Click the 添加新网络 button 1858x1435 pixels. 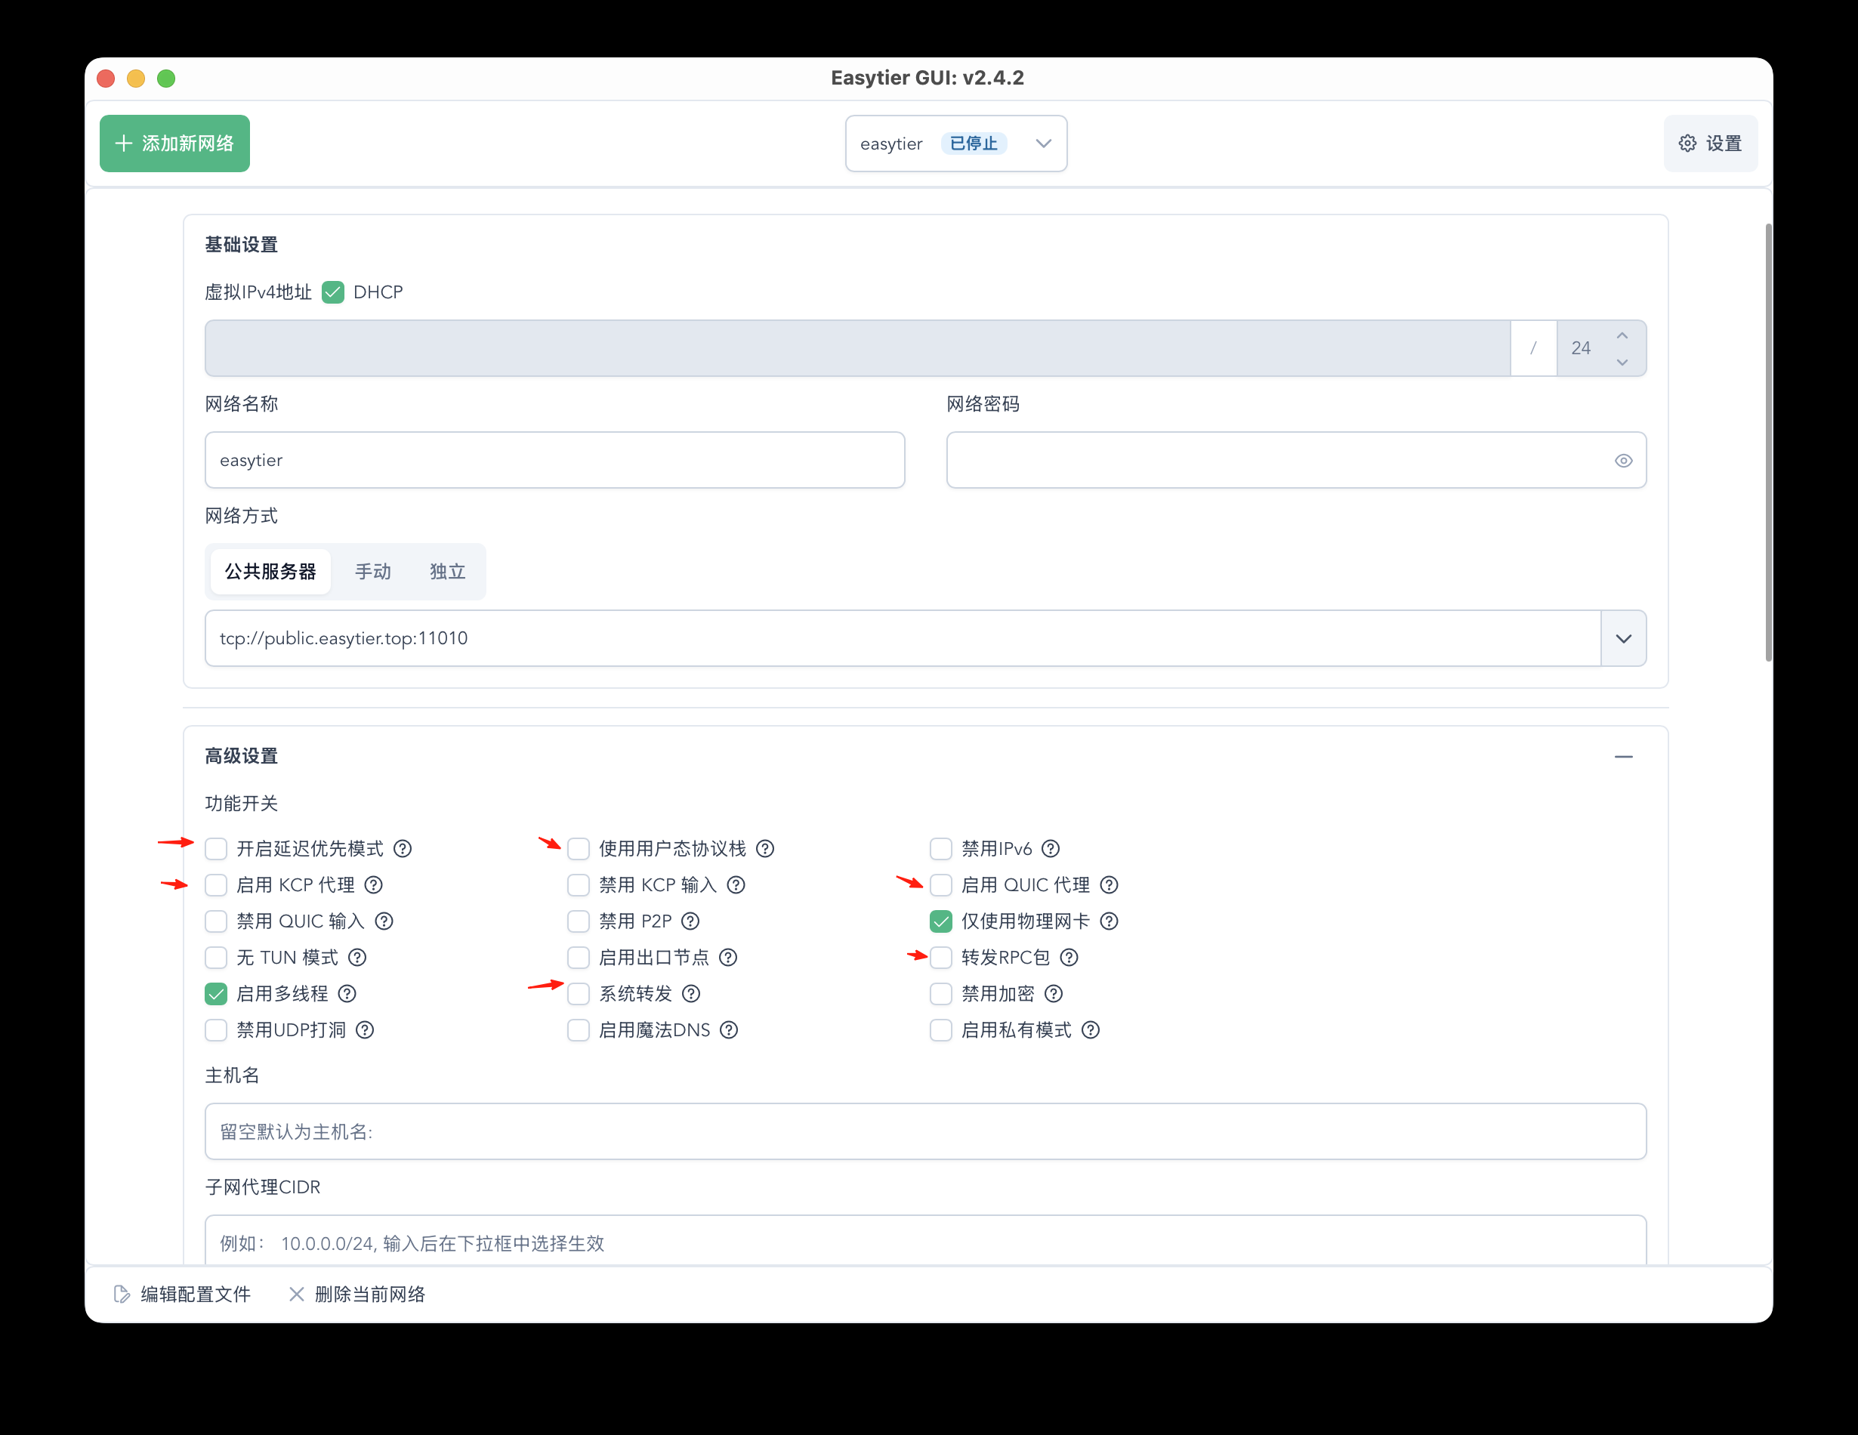[x=174, y=143]
